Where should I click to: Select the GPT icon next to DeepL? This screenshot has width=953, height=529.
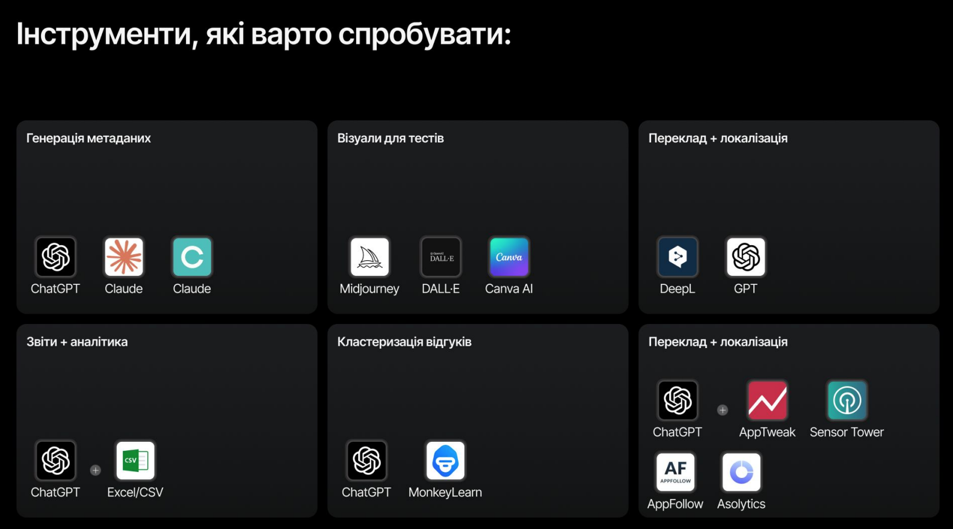(x=746, y=257)
